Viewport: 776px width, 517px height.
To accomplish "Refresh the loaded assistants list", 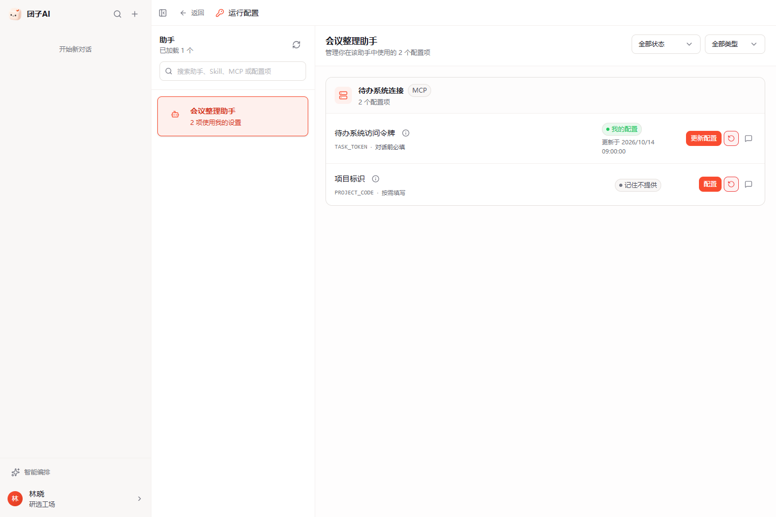I will [x=296, y=45].
